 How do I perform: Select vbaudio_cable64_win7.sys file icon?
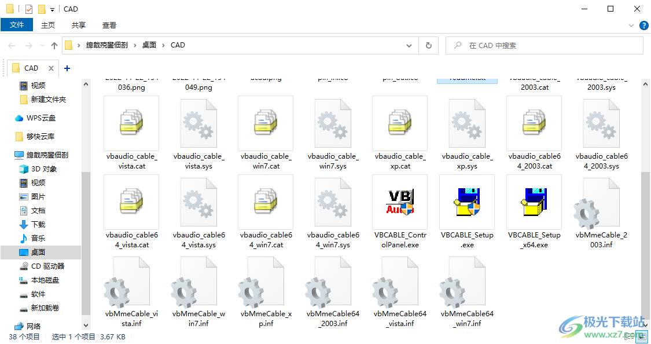coord(333,202)
